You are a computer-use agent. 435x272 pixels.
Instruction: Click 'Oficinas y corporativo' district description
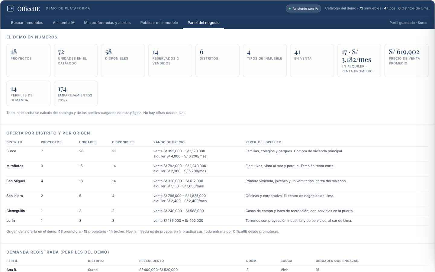pyautogui.click(x=290, y=196)
